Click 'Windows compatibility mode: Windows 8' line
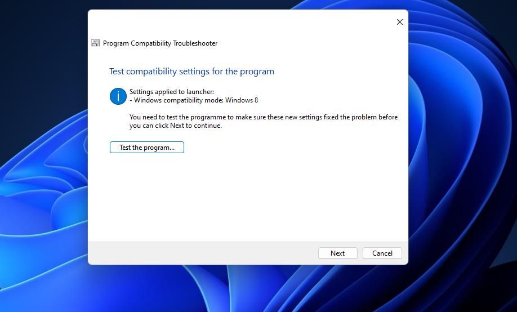The image size is (517, 312). pos(194,100)
